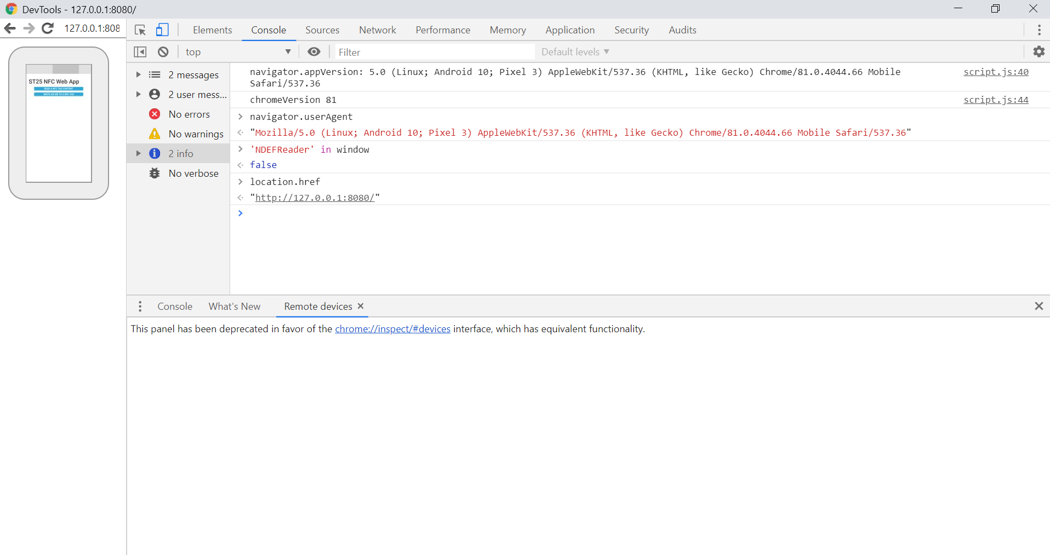Switch to the Network tab

tap(378, 30)
